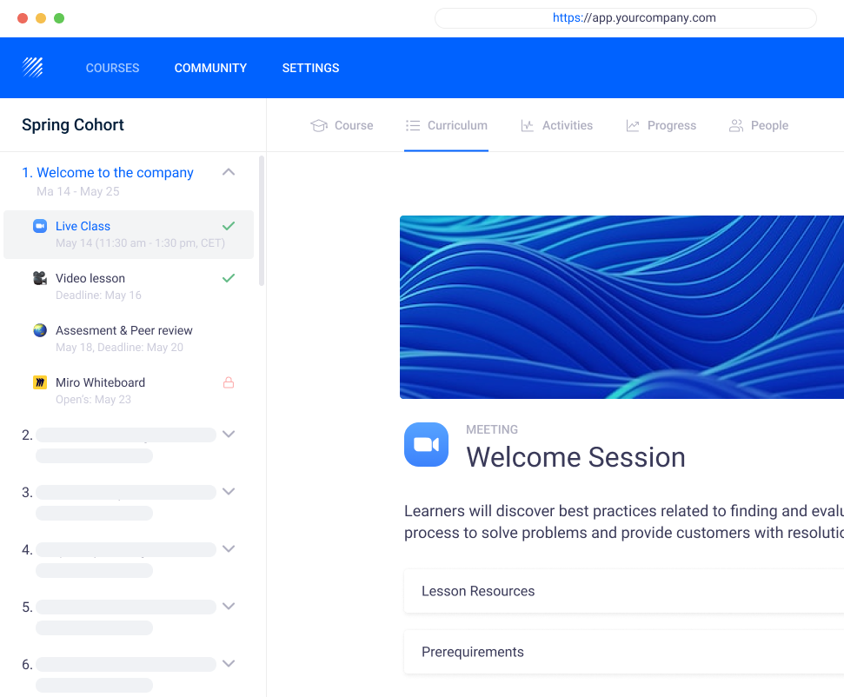Expand the second module in the sidebar
This screenshot has height=697, width=844.
click(229, 434)
